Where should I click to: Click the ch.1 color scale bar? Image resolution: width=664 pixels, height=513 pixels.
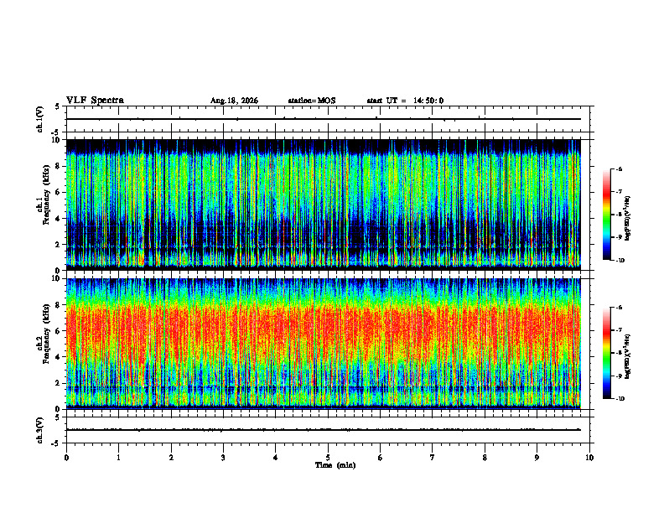[x=606, y=215]
